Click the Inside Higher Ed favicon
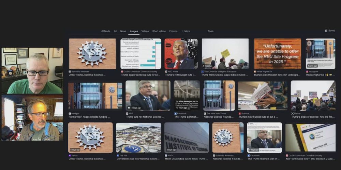The width and height of the screenshot is (341, 170). point(255,71)
